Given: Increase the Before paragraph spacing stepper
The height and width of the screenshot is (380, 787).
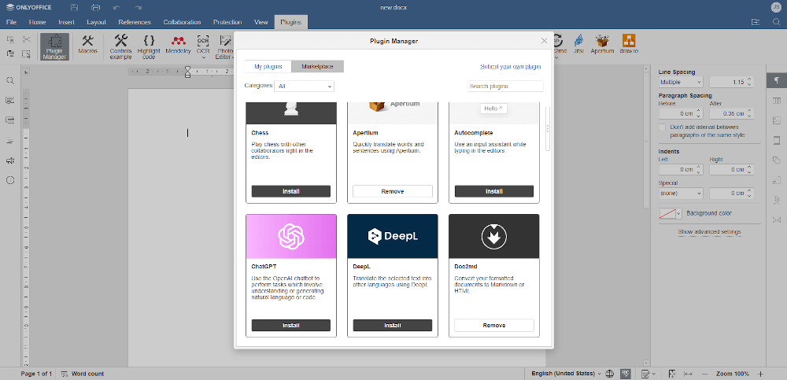Looking at the screenshot, I should pos(699,111).
